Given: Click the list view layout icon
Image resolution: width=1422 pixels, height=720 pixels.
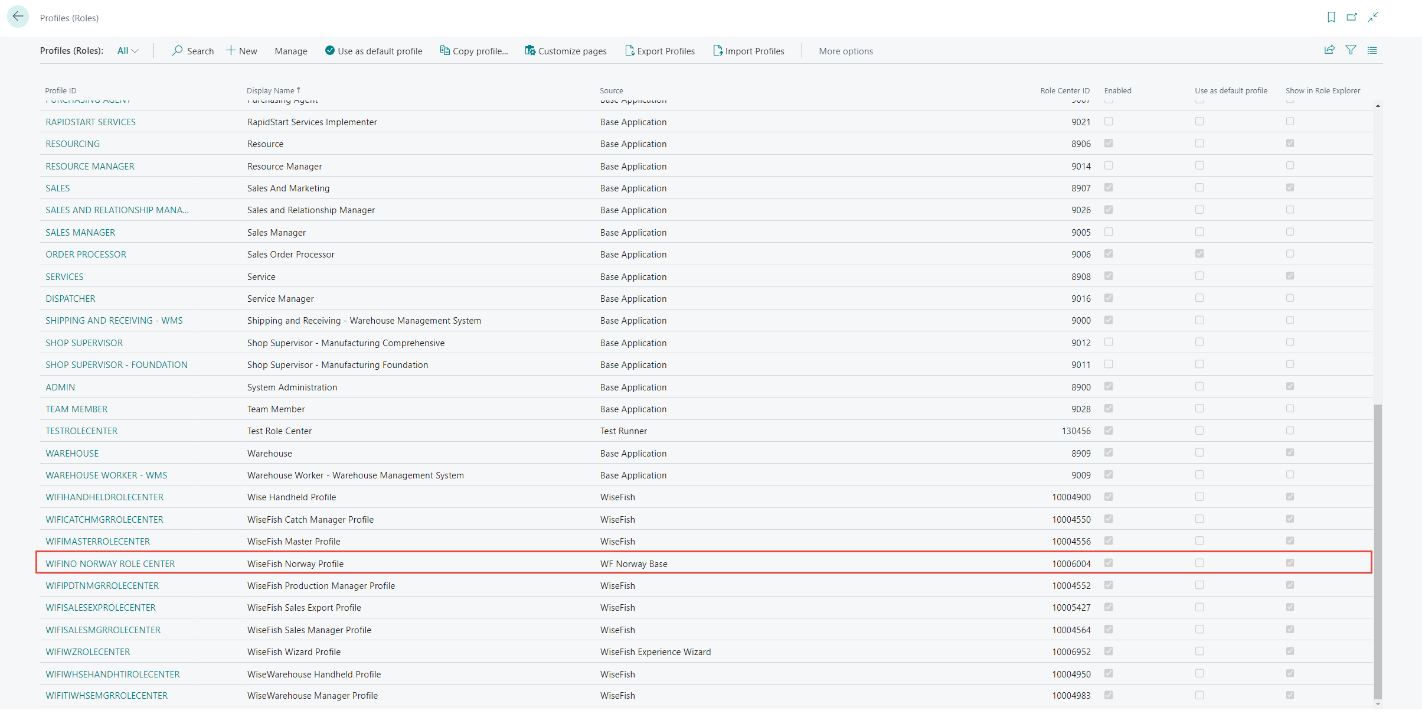Looking at the screenshot, I should click(1372, 50).
